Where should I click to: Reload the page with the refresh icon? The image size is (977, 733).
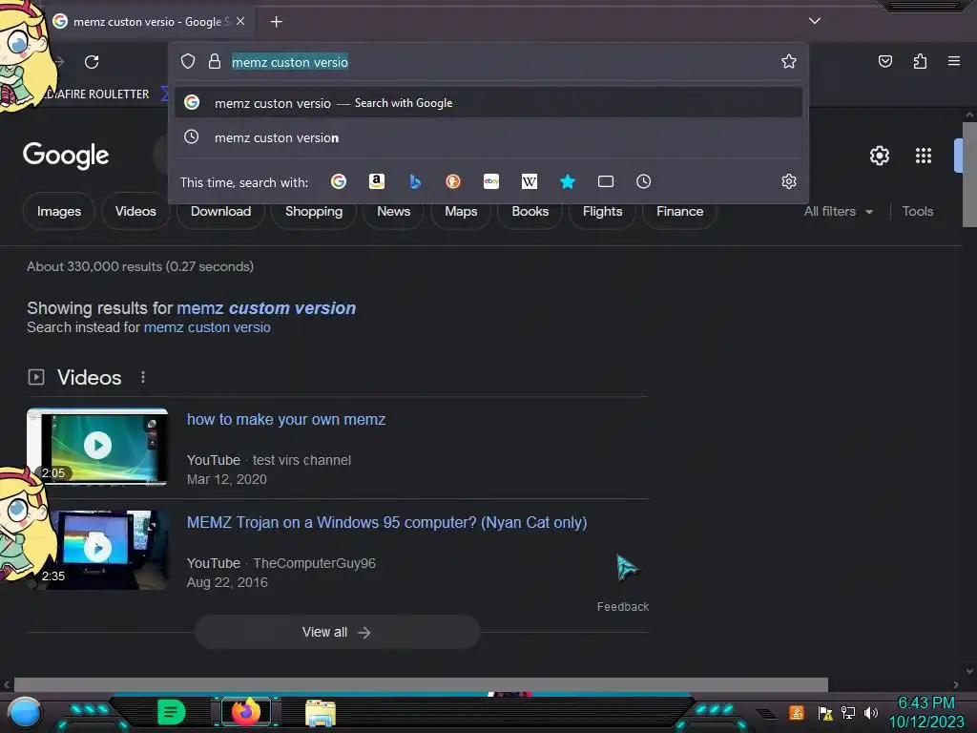point(92,62)
